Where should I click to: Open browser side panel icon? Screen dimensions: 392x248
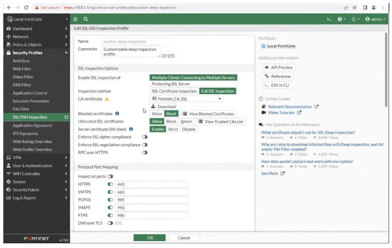click(x=365, y=8)
